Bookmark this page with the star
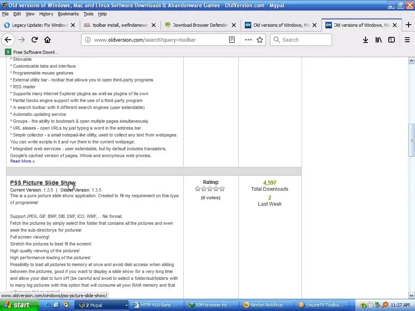415x311 pixels. [x=260, y=40]
